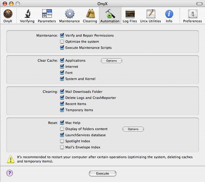Click the red close window button
The height and width of the screenshot is (182, 205).
(x=5, y=4)
